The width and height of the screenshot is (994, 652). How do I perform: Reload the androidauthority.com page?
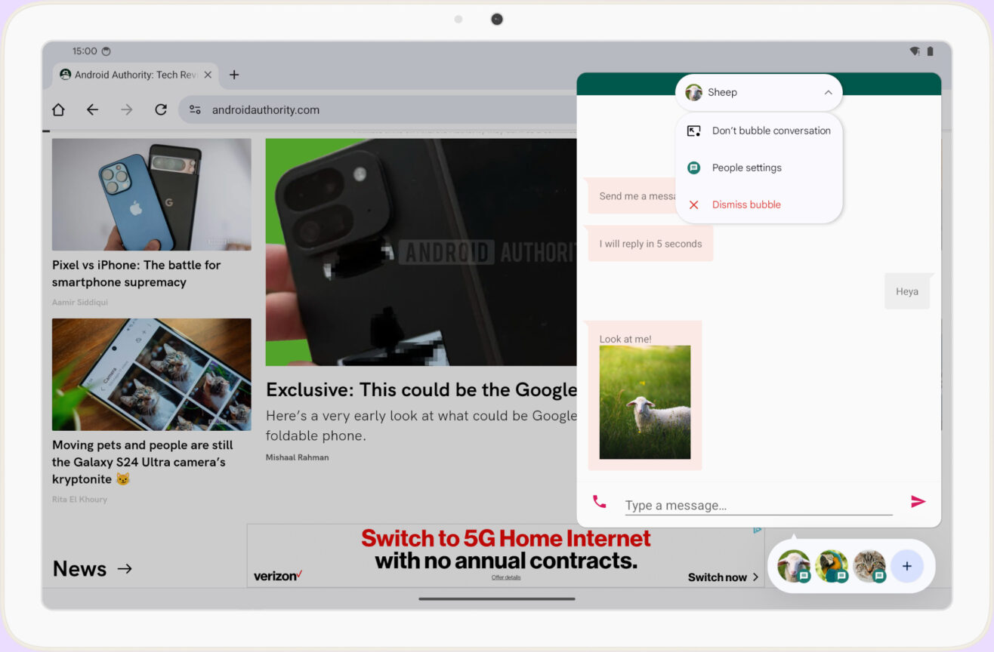tap(160, 109)
